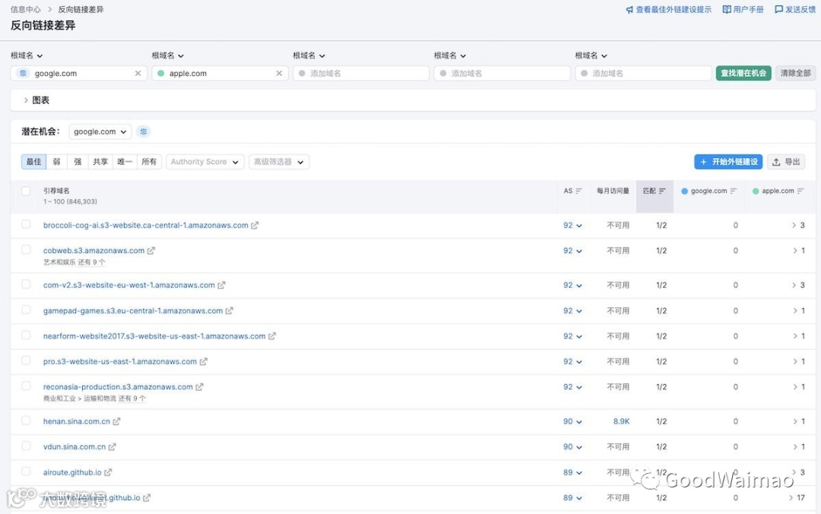Click 8.9K monthly visits for henan.sina.com.cn

tap(622, 421)
